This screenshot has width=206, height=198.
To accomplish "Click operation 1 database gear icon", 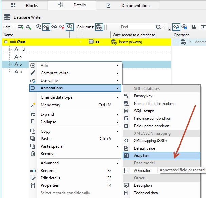I will click(183, 42).
